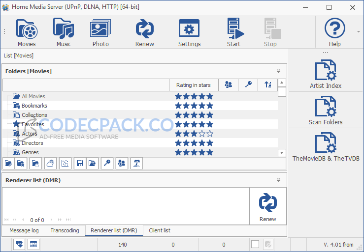Image resolution: width=364 pixels, height=252 pixels.
Task: Click the sun and cloud weather icon
Action: [50, 164]
